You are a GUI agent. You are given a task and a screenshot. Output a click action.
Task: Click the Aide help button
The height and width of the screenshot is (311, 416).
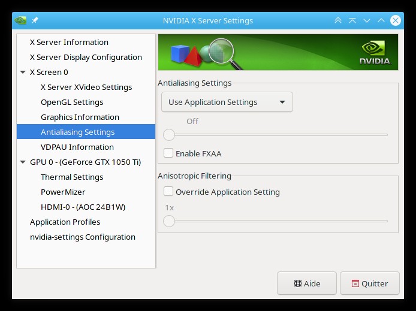[307, 283]
